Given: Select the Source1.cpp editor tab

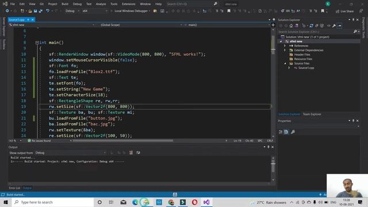Looking at the screenshot, I should click(x=17, y=20).
